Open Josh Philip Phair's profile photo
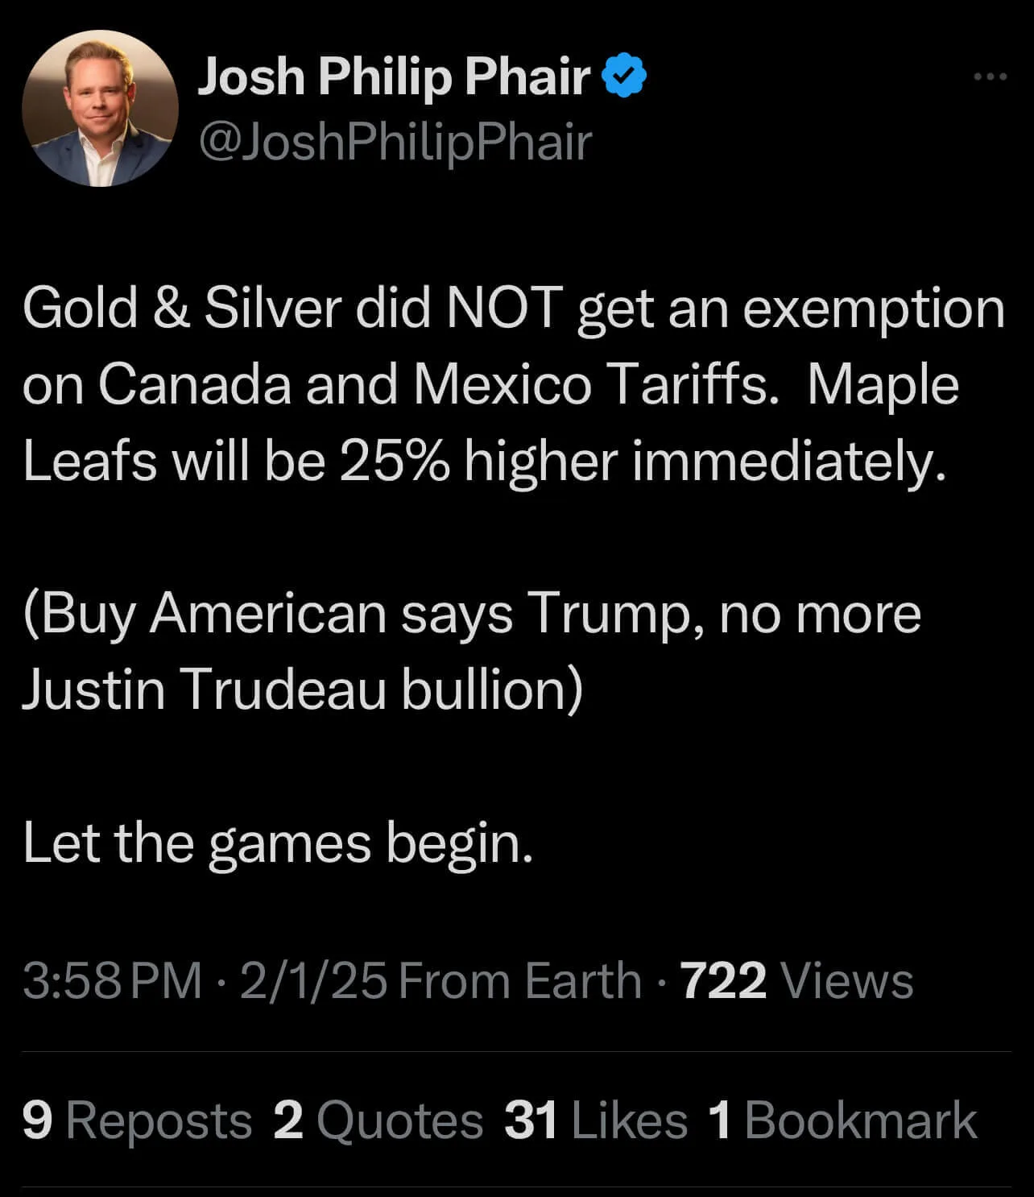The height and width of the screenshot is (1197, 1034). [x=100, y=109]
